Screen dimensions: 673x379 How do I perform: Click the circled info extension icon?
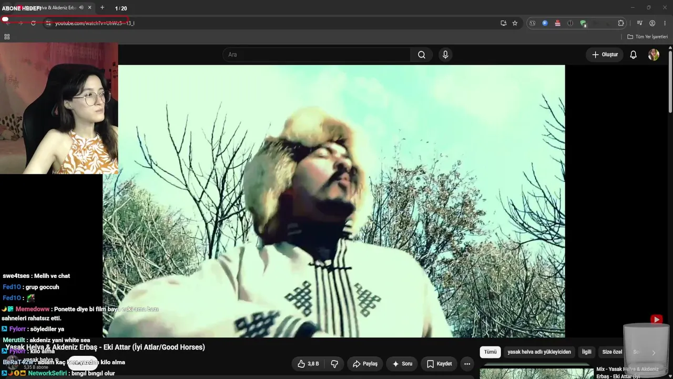[x=570, y=23]
